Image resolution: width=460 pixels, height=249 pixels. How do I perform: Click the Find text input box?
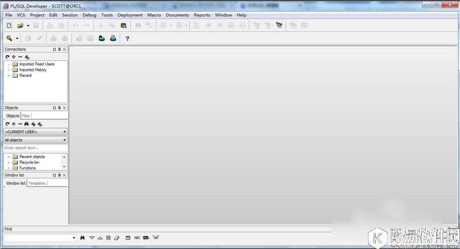pyautogui.click(x=38, y=238)
